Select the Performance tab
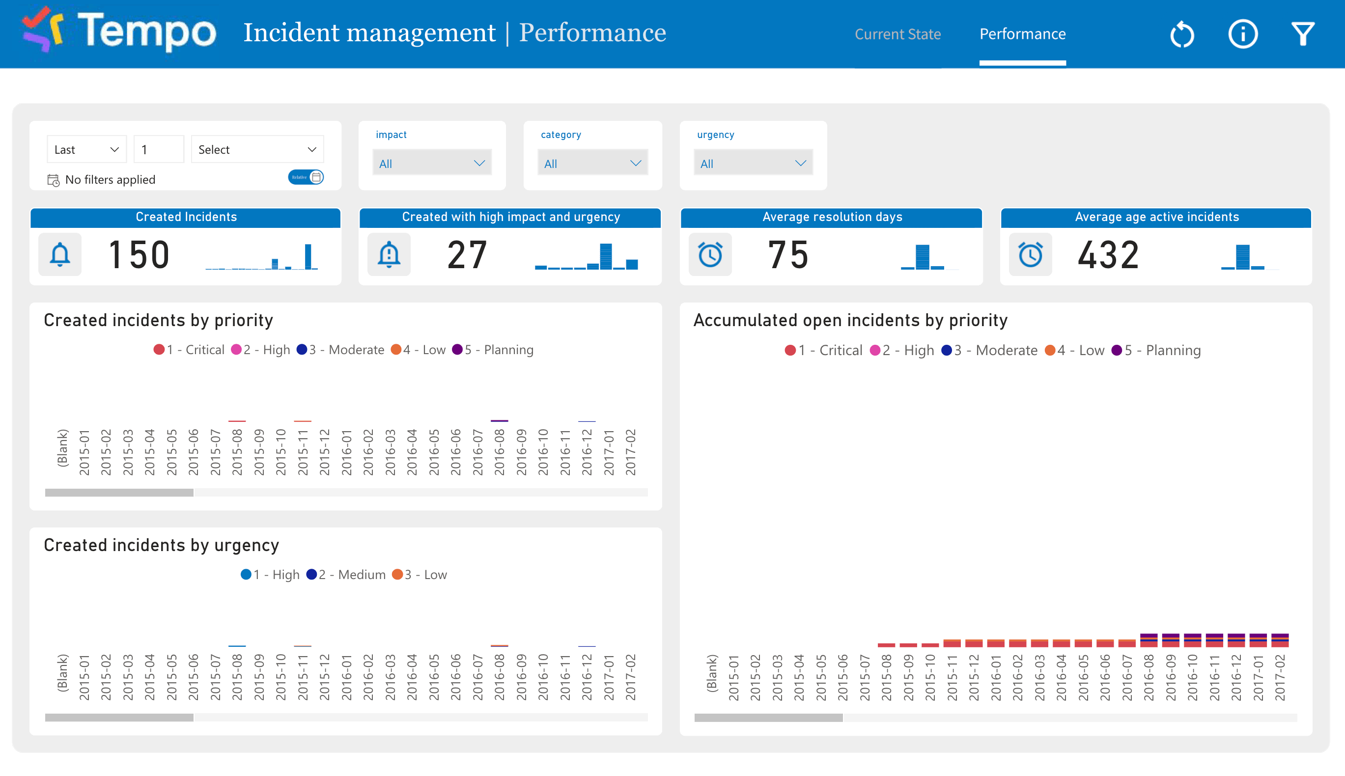The height and width of the screenshot is (776, 1345). pyautogui.click(x=1022, y=33)
